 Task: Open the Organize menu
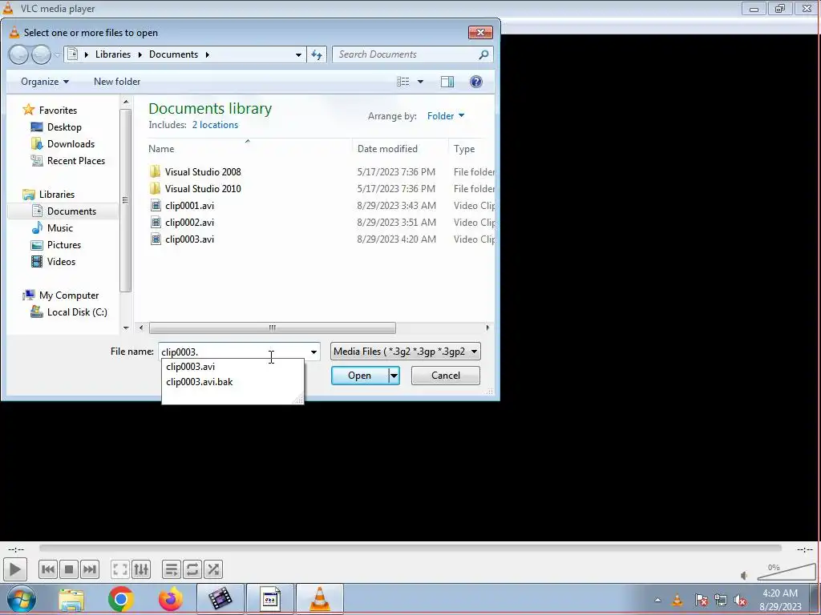tap(45, 82)
